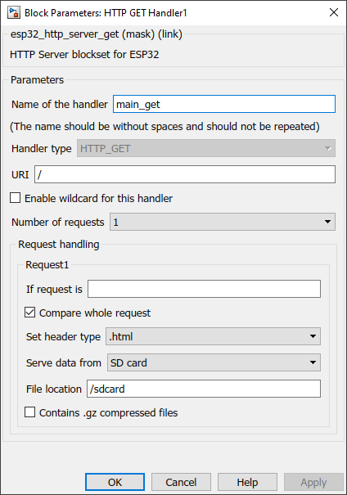Click the If request is input box
Viewport: 347px width, 495px height.
click(204, 289)
